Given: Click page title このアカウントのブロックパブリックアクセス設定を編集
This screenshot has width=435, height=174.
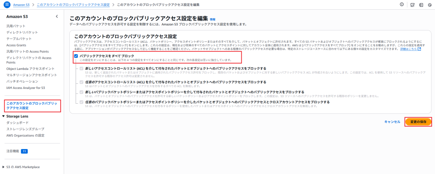Looking at the screenshot, I should (138, 19).
